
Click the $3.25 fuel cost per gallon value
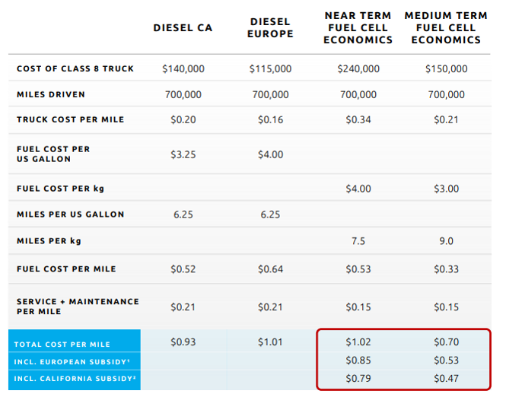pyautogui.click(x=183, y=154)
